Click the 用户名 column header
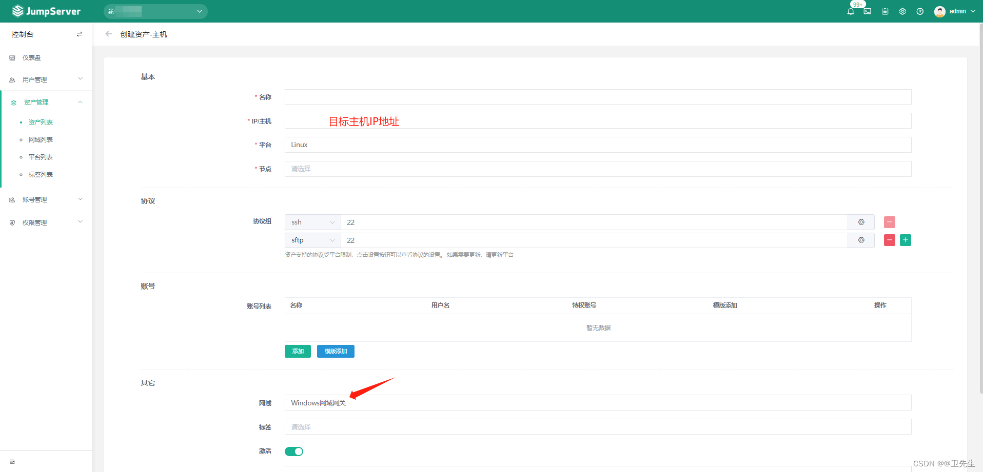Image resolution: width=983 pixels, height=472 pixels. 440,305
